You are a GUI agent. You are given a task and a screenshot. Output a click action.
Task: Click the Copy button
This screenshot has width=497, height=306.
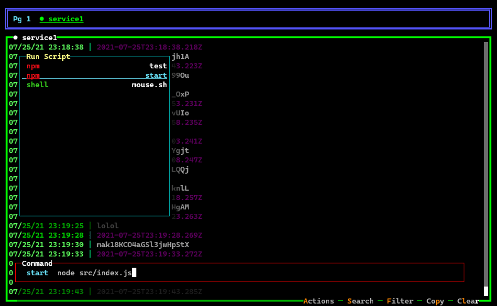click(x=435, y=301)
